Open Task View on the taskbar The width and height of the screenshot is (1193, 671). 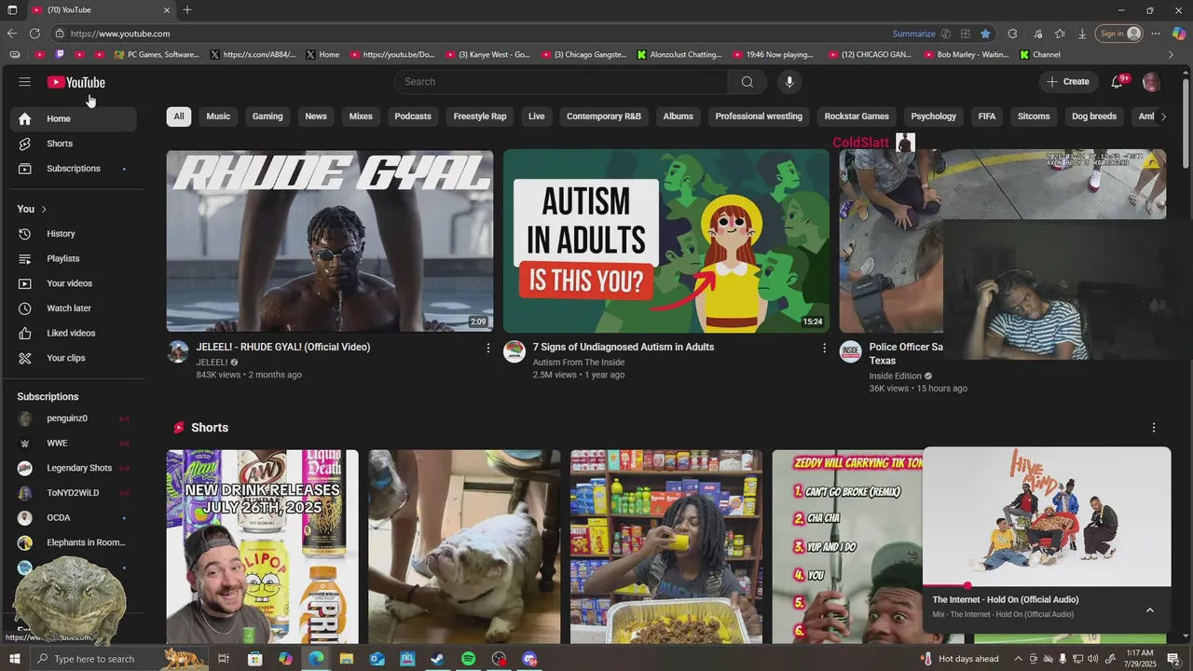tap(224, 659)
